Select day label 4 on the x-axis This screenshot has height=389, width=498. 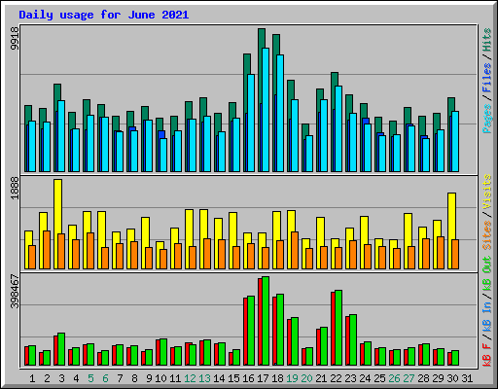(76, 378)
